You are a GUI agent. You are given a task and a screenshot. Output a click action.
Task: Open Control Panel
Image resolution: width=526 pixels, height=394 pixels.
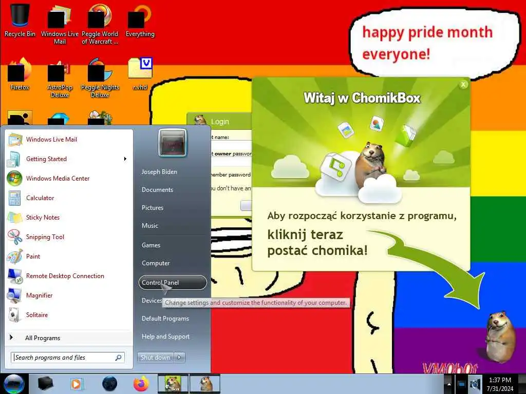tap(173, 283)
